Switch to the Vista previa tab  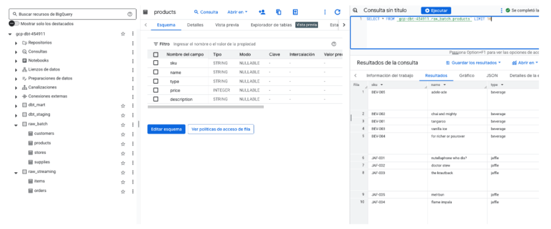pyautogui.click(x=227, y=25)
